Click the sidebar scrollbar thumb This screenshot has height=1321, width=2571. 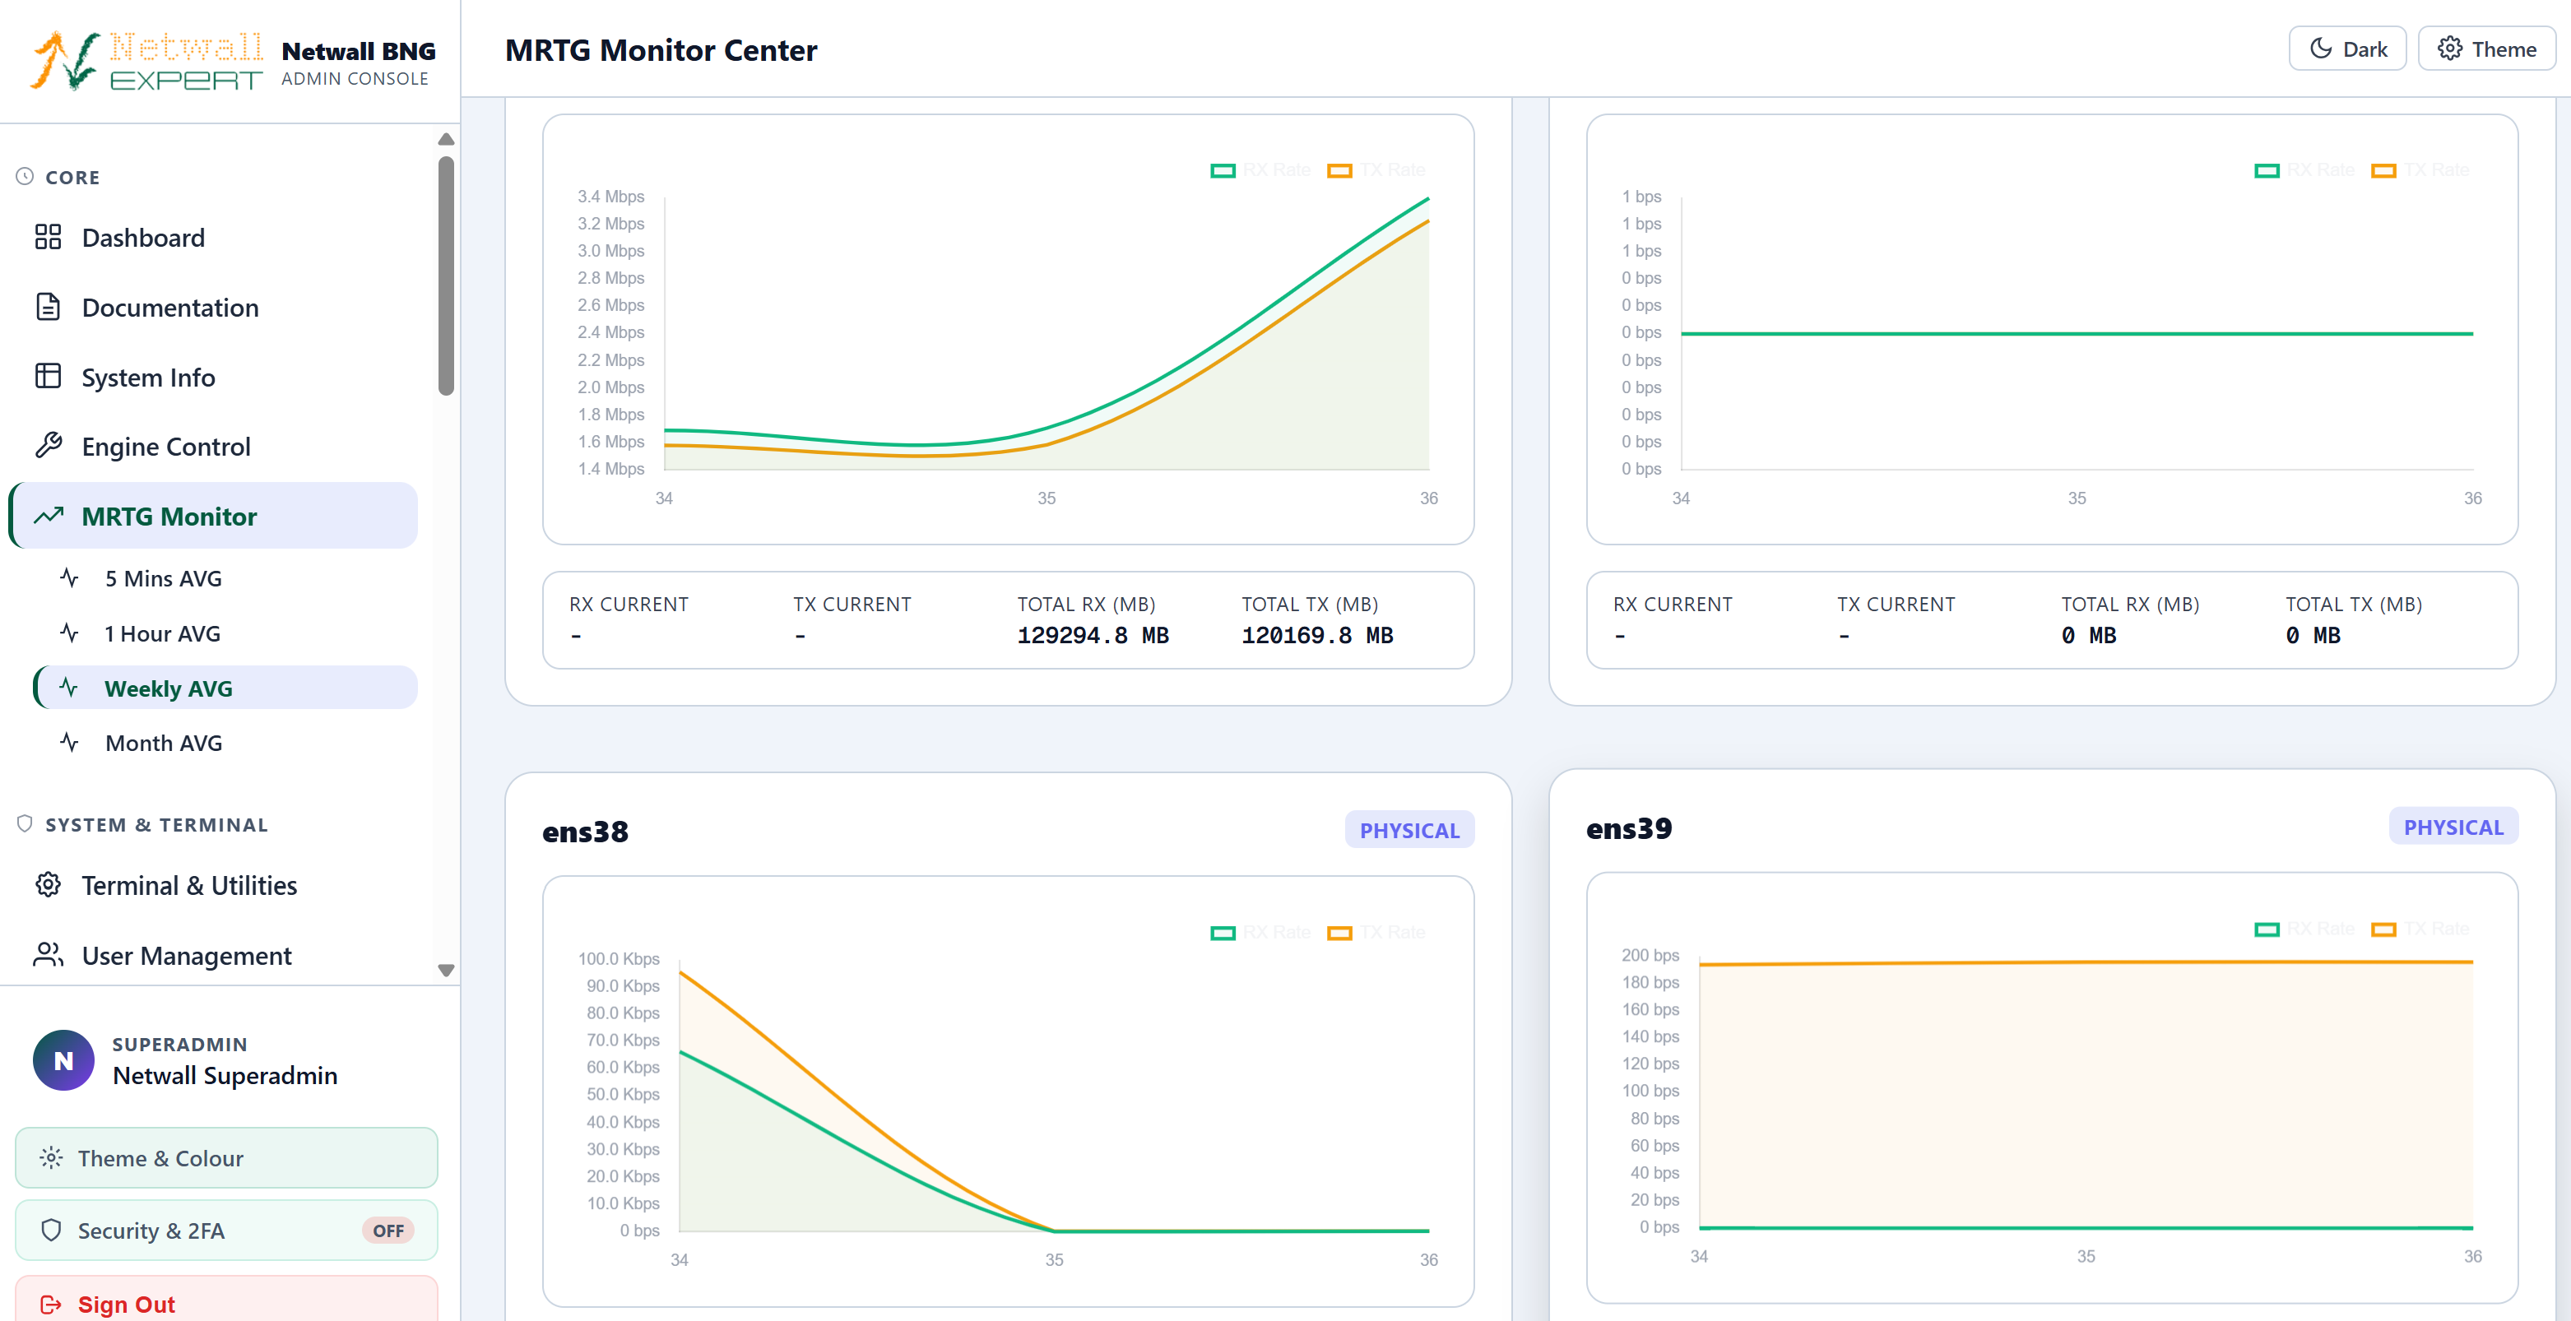pos(446,276)
